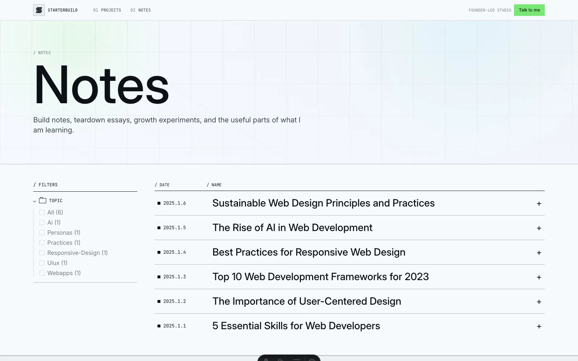Viewport: 578px width, 361px height.
Task: Open The Importance of User-Centered Design
Action: pyautogui.click(x=307, y=301)
